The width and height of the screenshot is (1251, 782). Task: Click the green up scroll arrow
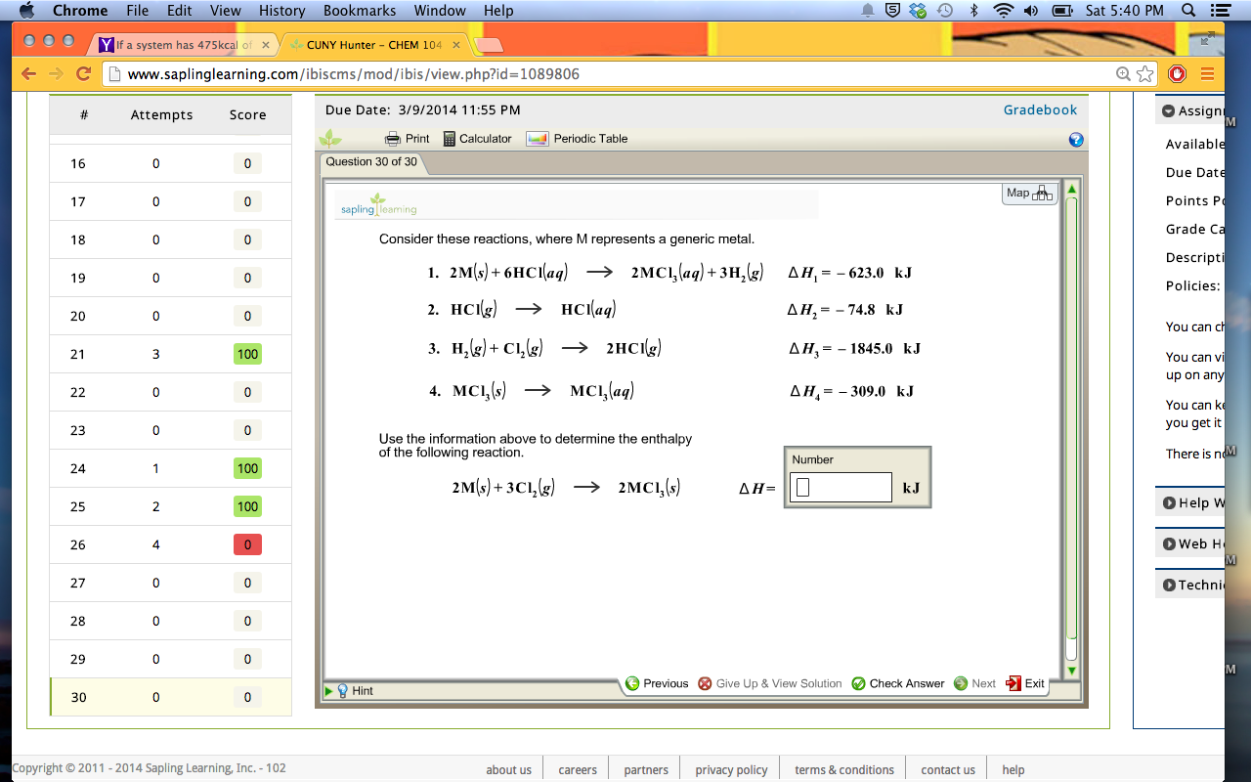(x=1070, y=188)
